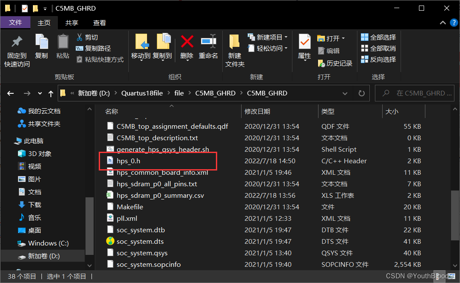Click Quartus18file in the address path
Viewport: 460px width, 283px height.
(142, 93)
